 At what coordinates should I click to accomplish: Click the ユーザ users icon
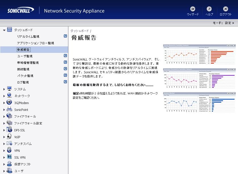(9, 171)
